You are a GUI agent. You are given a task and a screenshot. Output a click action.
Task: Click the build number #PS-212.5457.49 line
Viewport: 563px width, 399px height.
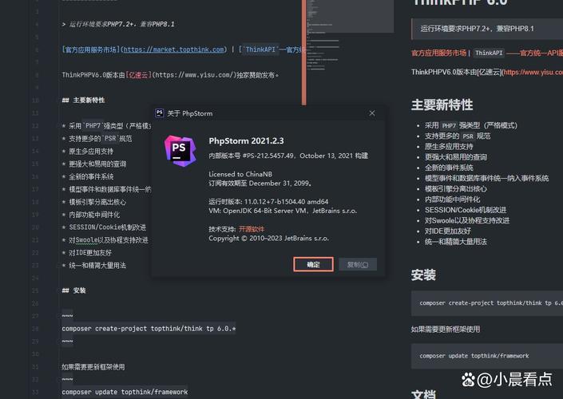[x=288, y=156]
